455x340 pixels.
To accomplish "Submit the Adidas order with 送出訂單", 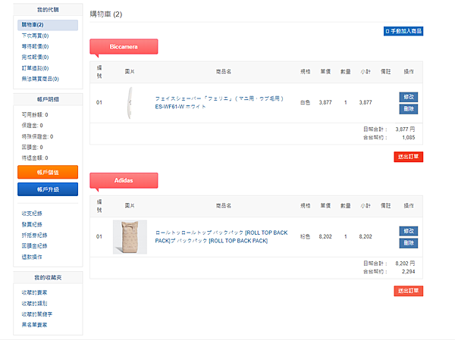I will pos(409,290).
